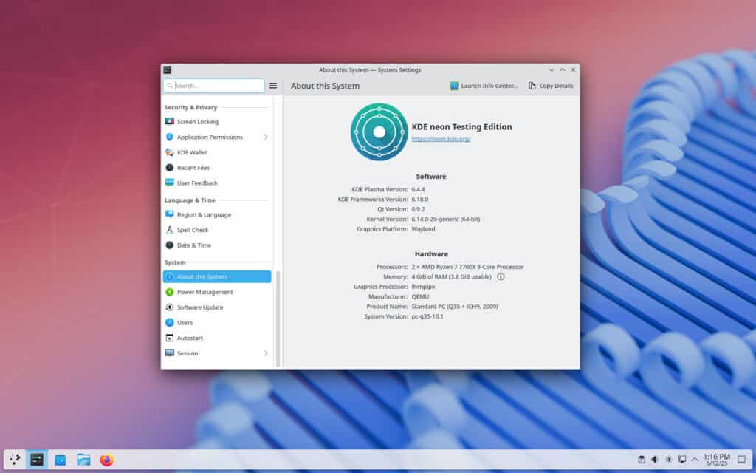Select About this System entry
This screenshot has width=756, height=473.
point(217,276)
